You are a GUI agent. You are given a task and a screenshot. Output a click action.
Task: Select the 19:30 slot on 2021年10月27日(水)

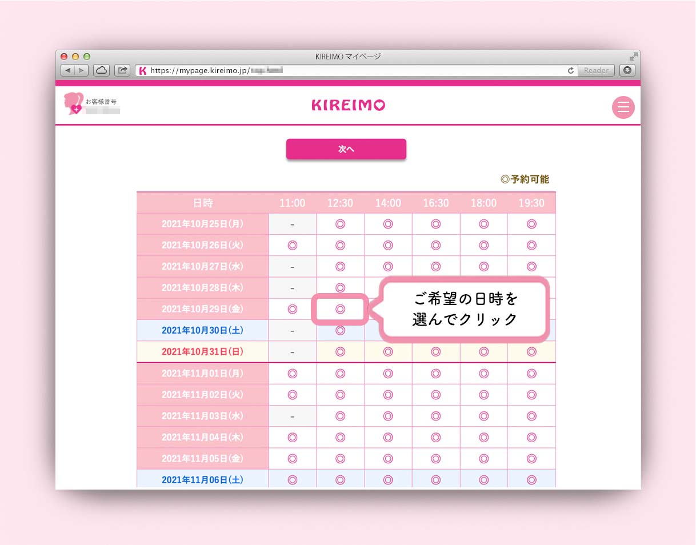pyautogui.click(x=531, y=266)
